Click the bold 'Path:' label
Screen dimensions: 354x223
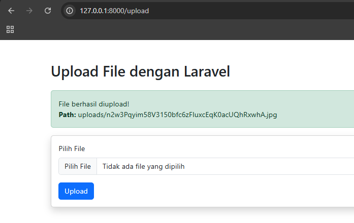(x=67, y=115)
